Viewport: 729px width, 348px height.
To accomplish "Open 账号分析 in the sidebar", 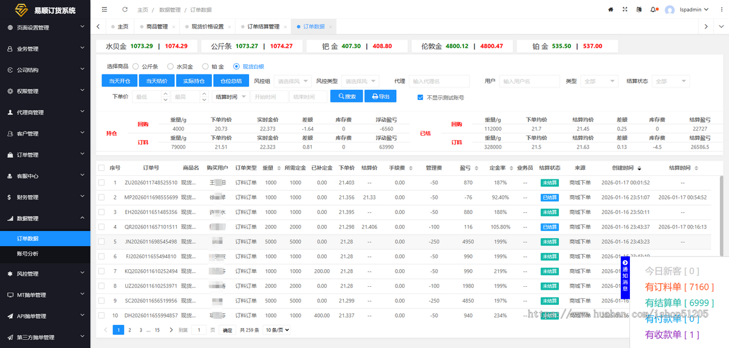I will (45, 254).
